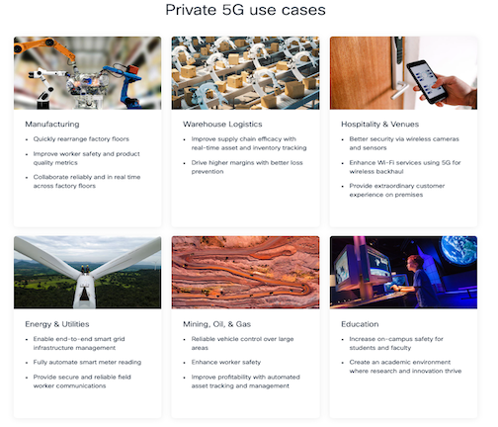Open the Mining, Oil, & Gas aerial image
This screenshot has height=427, width=498.
pos(245,273)
